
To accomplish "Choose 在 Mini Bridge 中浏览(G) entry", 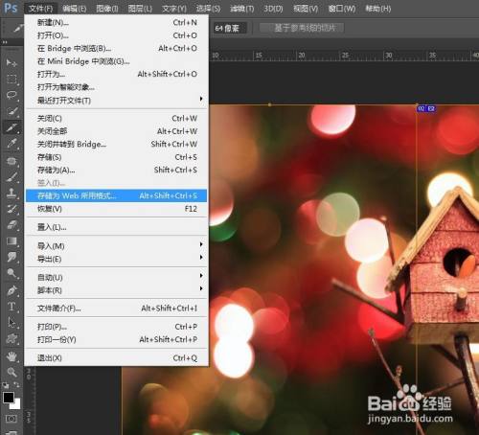I will (117, 61).
